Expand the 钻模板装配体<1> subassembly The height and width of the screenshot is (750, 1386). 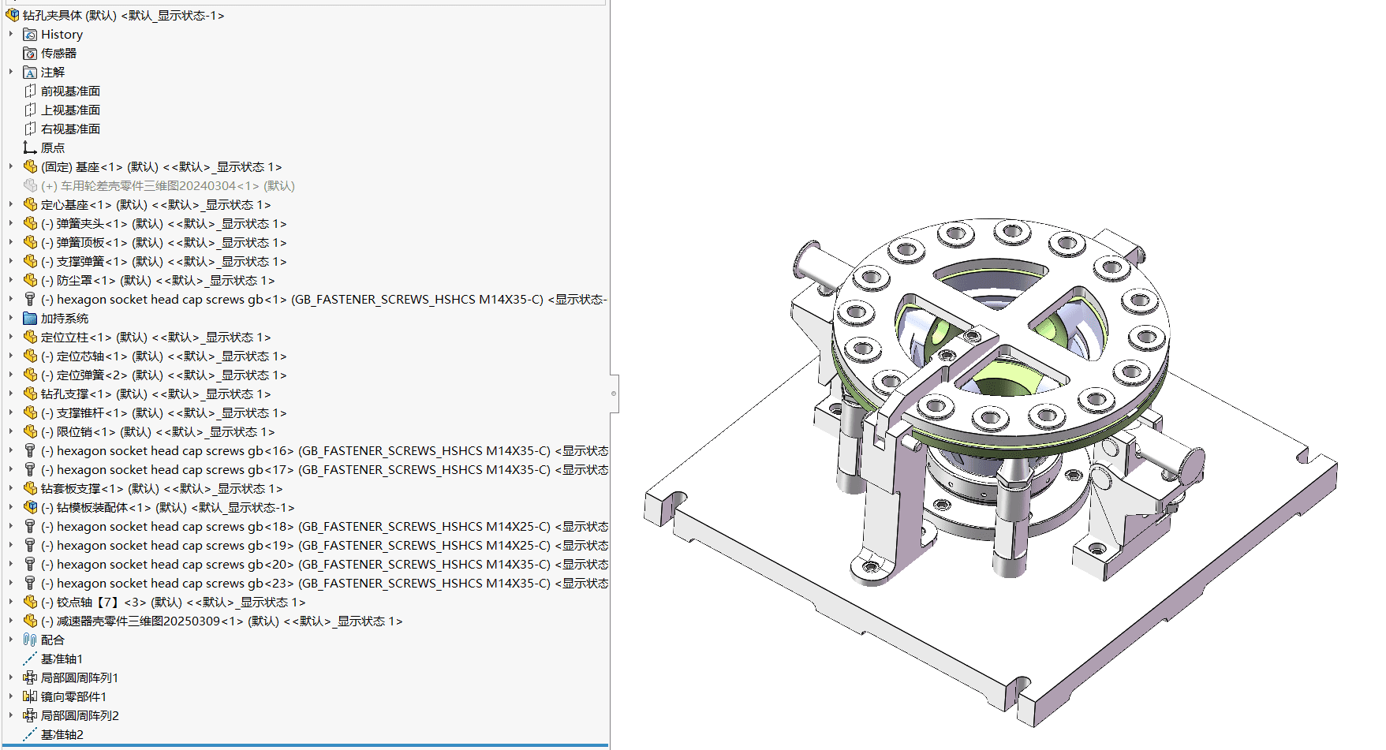(x=11, y=508)
